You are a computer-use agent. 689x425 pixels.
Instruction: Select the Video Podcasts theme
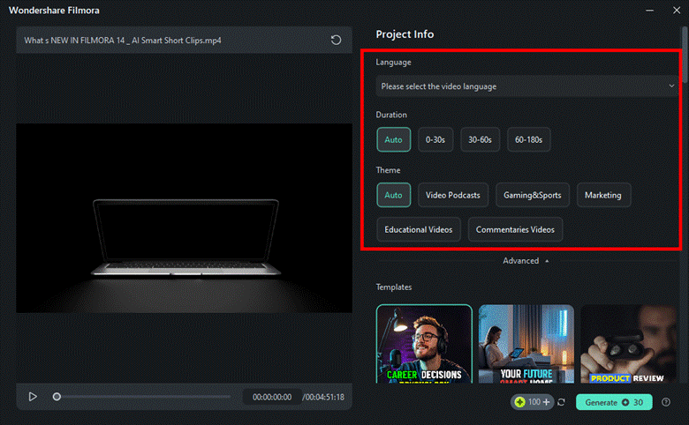point(453,195)
